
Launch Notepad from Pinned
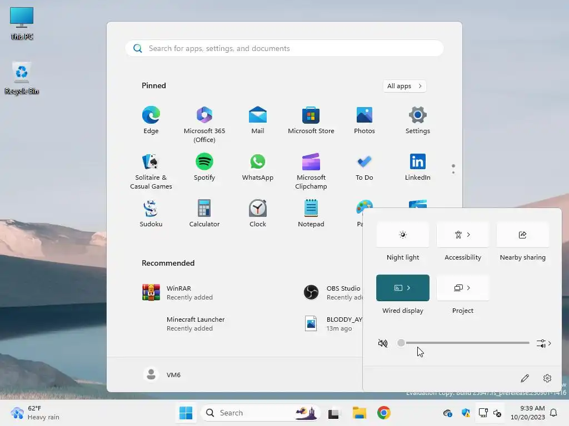click(x=311, y=214)
